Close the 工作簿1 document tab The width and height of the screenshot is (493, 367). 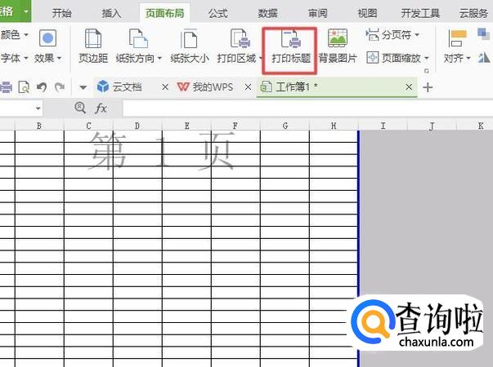[409, 87]
